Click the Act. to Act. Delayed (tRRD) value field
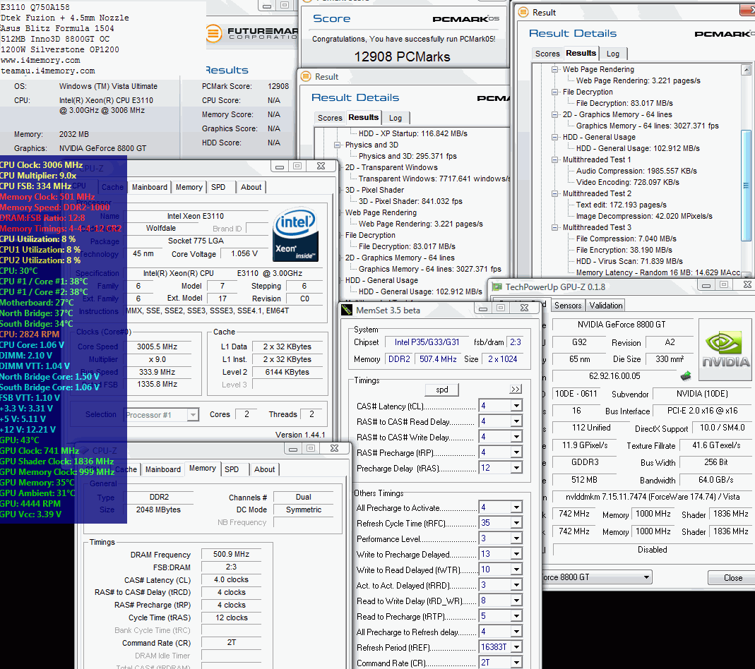This screenshot has height=669, width=755. click(494, 585)
